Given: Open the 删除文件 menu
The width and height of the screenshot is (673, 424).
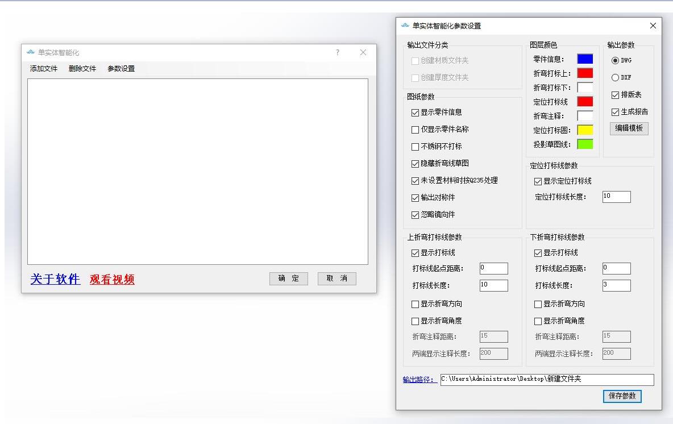Looking at the screenshot, I should click(82, 69).
